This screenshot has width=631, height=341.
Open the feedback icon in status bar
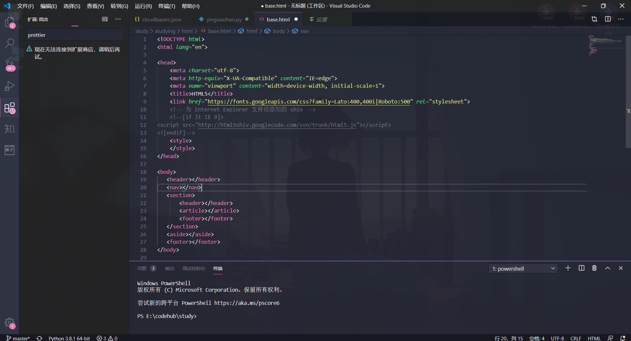[610, 338]
